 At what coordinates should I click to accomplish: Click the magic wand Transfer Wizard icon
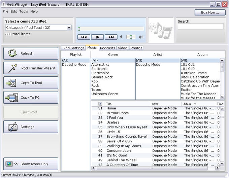click(12, 68)
